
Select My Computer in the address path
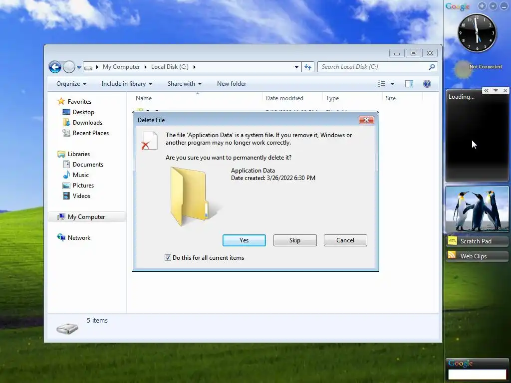coord(121,67)
